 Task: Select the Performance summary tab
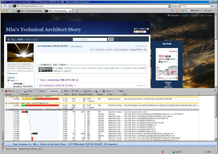pos(11,149)
